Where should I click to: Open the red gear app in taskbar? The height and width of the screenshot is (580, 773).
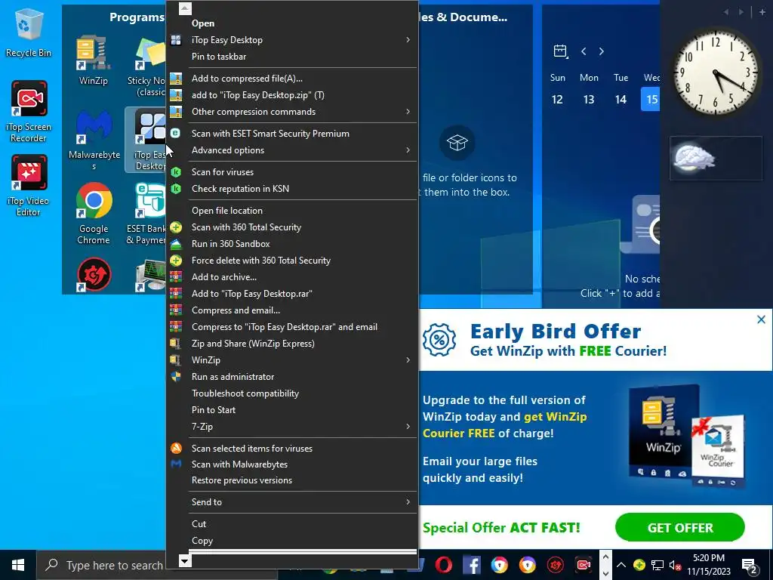(556, 565)
